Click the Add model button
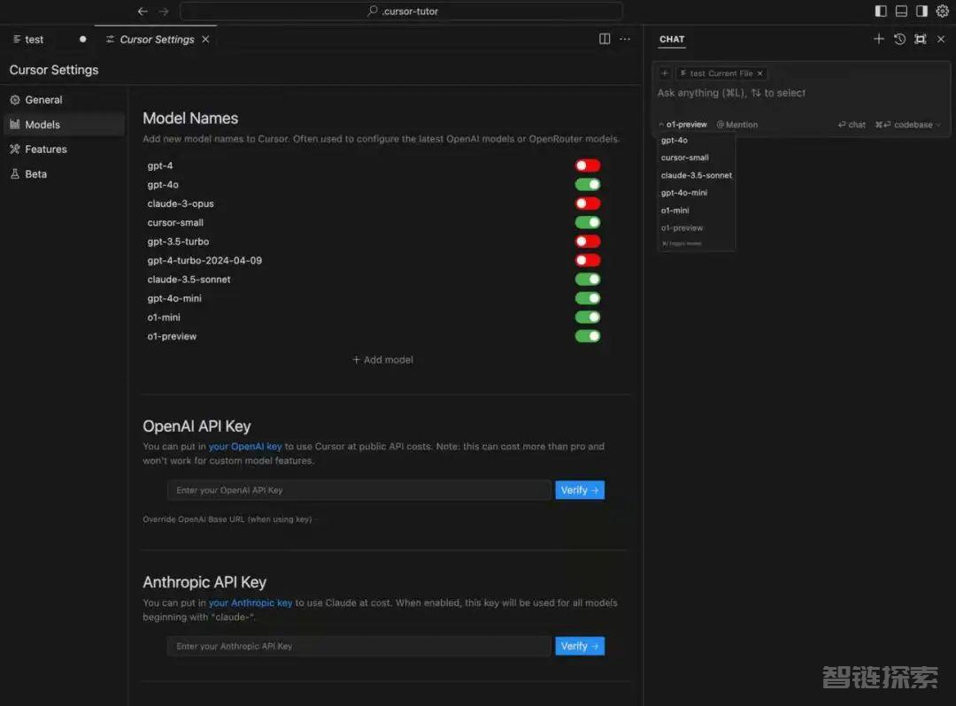Screen dimensions: 956x706 (382, 359)
